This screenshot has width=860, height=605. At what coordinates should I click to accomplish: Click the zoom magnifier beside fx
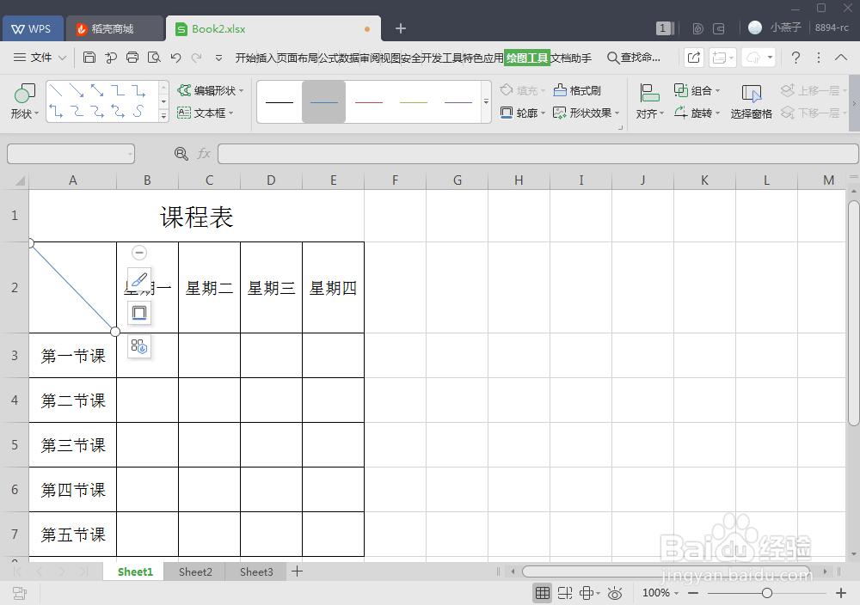(181, 154)
